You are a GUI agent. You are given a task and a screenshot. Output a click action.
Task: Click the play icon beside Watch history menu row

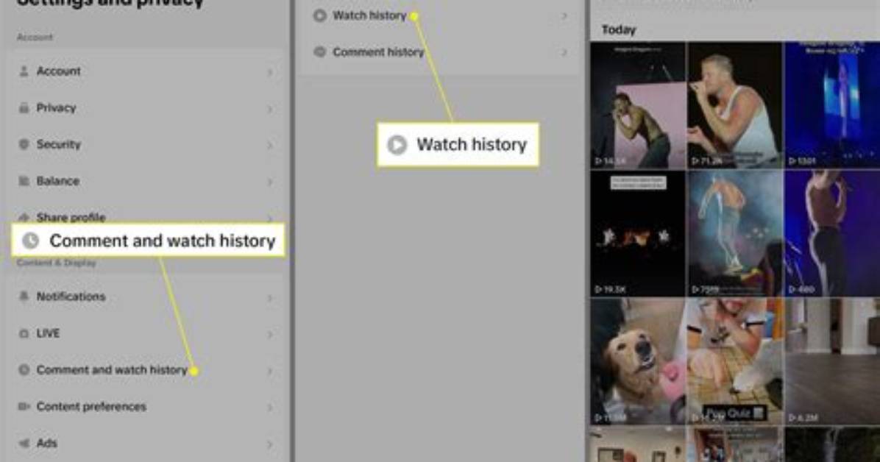pyautogui.click(x=319, y=15)
